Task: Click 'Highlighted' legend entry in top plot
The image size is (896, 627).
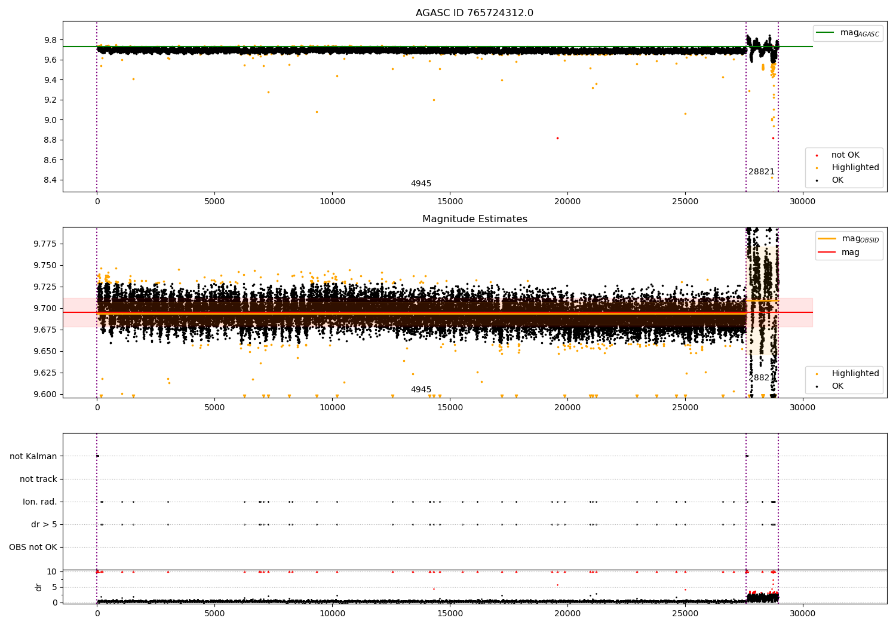Action: 855,168
